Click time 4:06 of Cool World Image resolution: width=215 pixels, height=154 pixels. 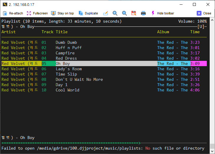pos(195,90)
